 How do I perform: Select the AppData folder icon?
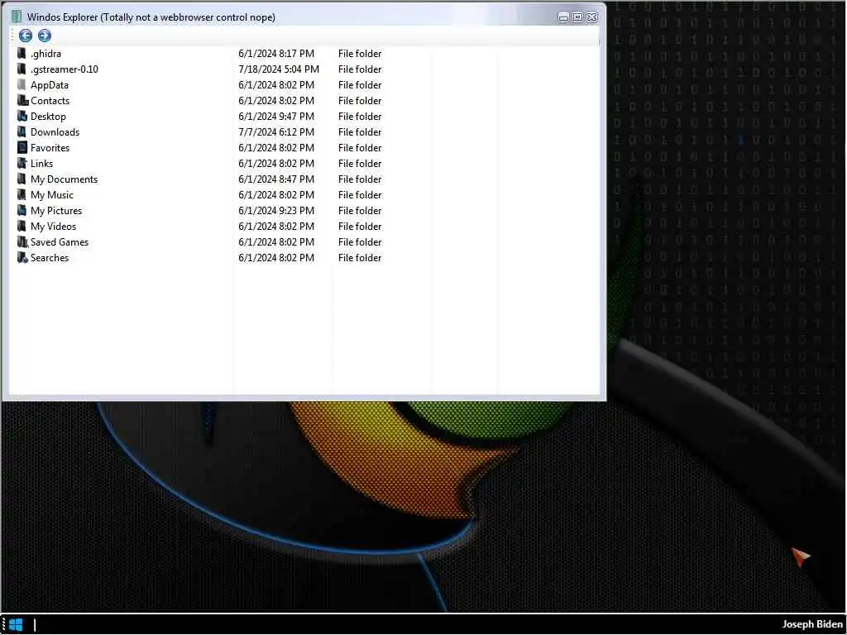(x=22, y=85)
